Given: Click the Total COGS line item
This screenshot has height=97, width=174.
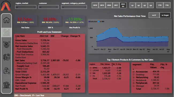Looking at the screenshot, I should 21,72.
